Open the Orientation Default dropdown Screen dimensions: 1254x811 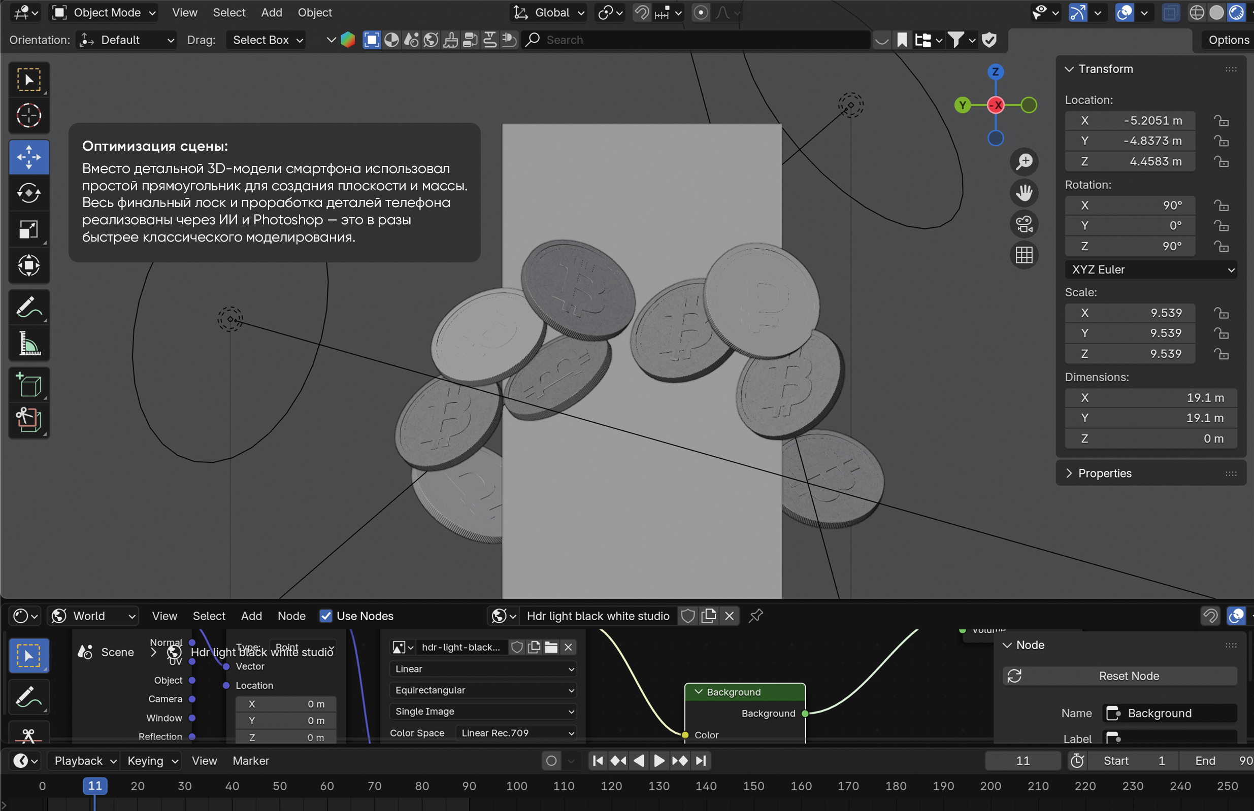[126, 40]
